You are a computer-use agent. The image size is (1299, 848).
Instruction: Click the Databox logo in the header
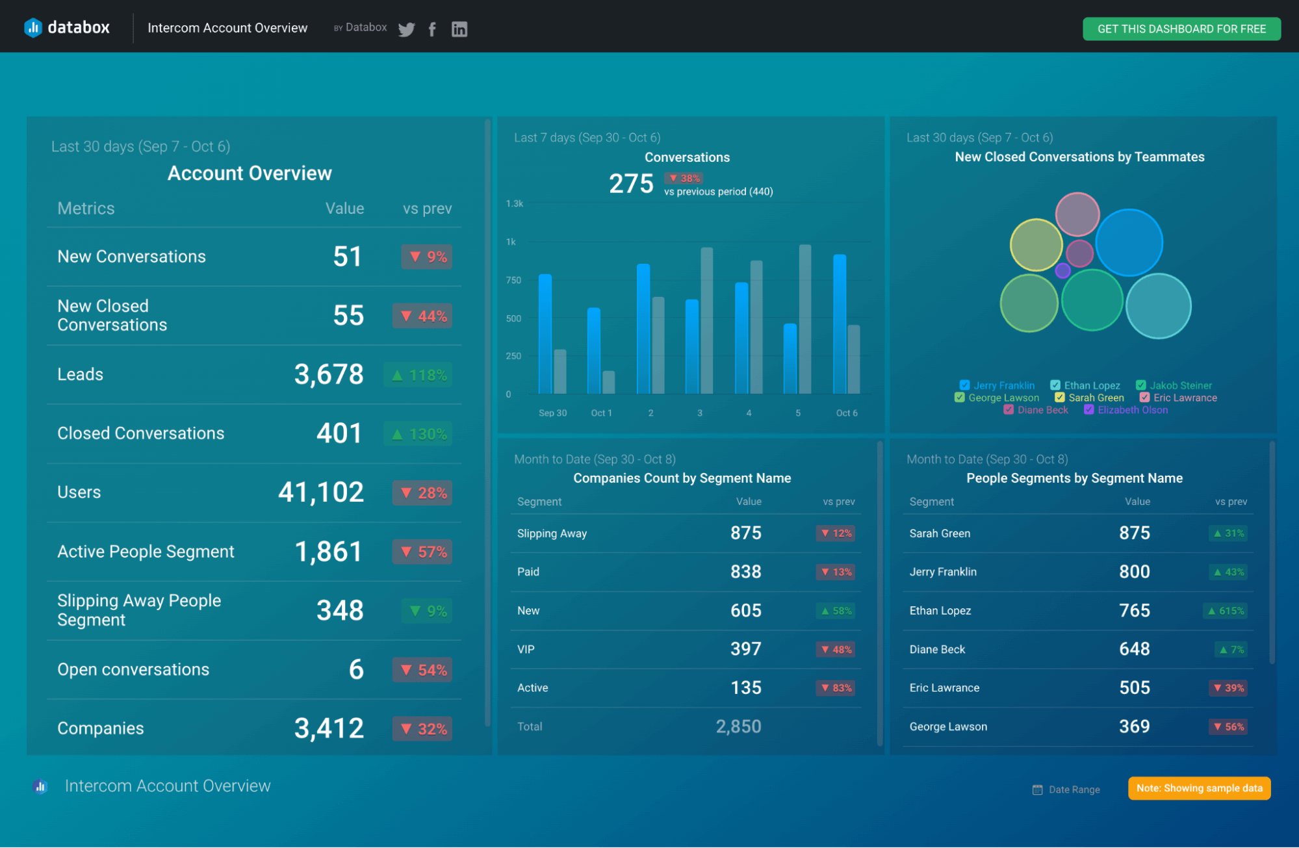(x=67, y=27)
